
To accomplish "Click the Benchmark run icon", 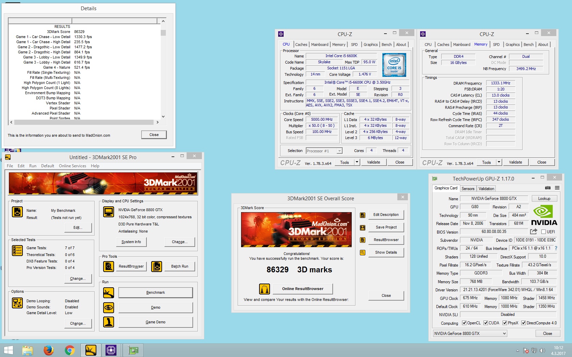I will click(109, 292).
